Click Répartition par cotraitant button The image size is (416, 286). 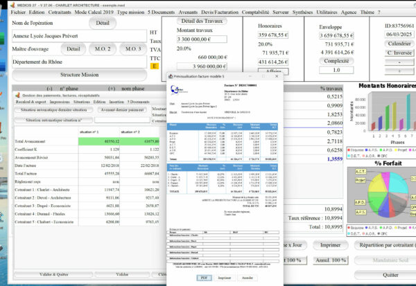click(386, 245)
